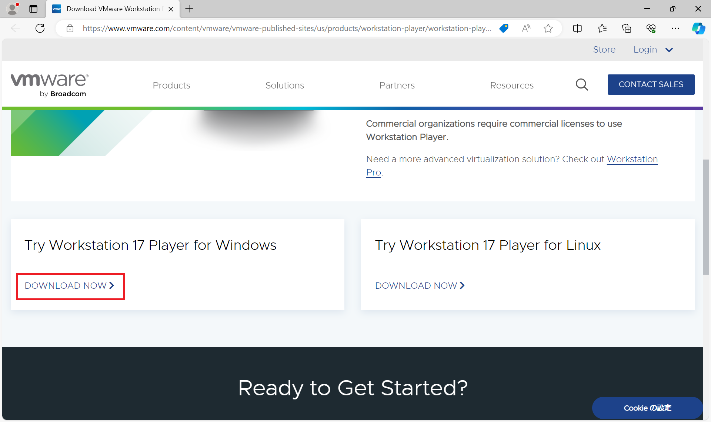Open split screen view
The width and height of the screenshot is (711, 422).
pos(577,28)
